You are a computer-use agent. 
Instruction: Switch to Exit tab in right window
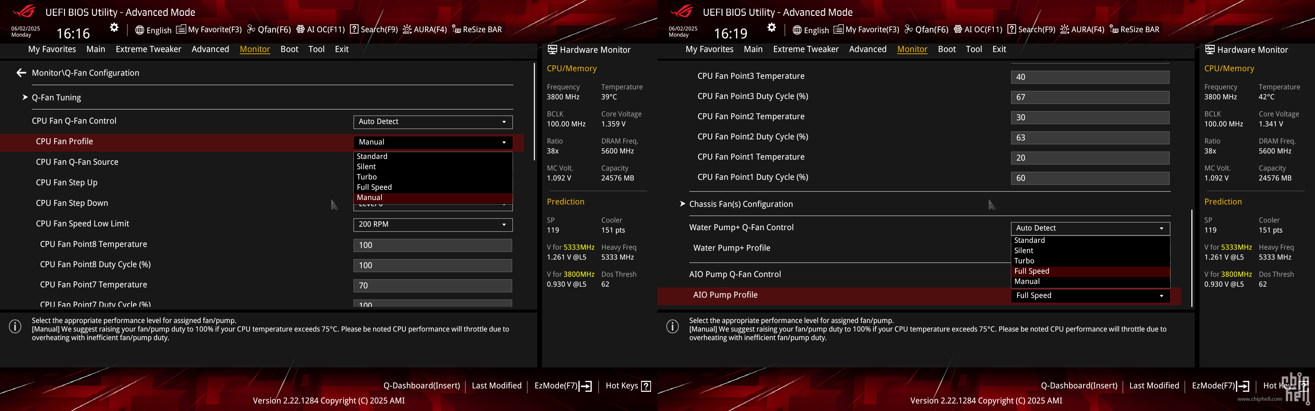[x=999, y=49]
